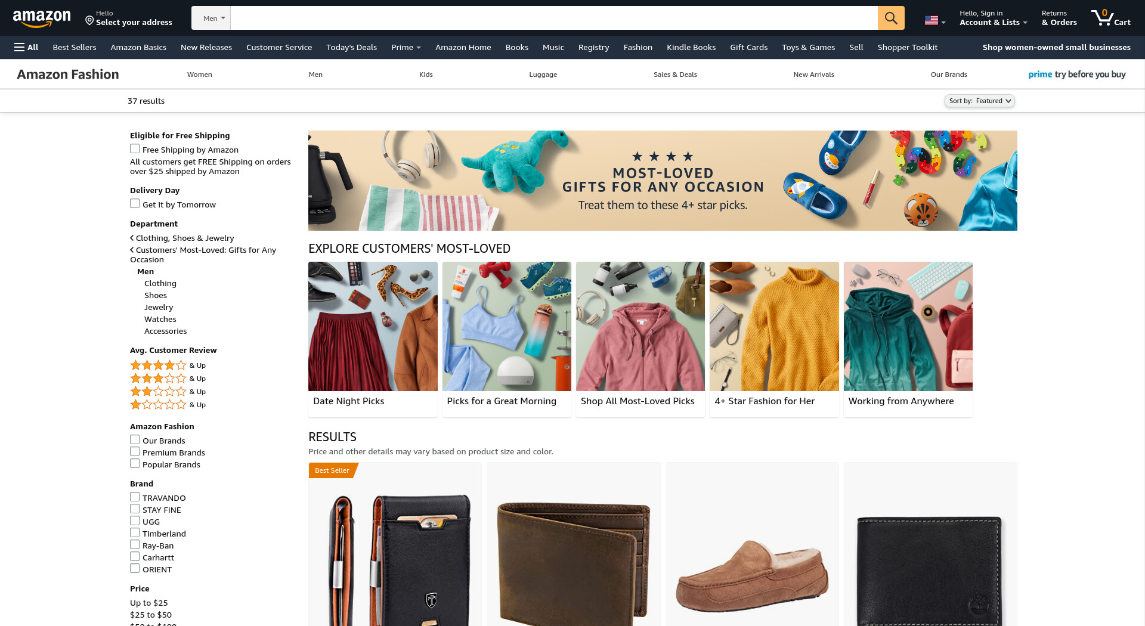The image size is (1145, 626).
Task: Filter by 2 stars & Up rating
Action: [x=168, y=392]
